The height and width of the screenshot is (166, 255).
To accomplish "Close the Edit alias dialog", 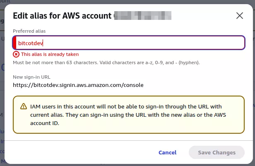I will [x=239, y=16].
